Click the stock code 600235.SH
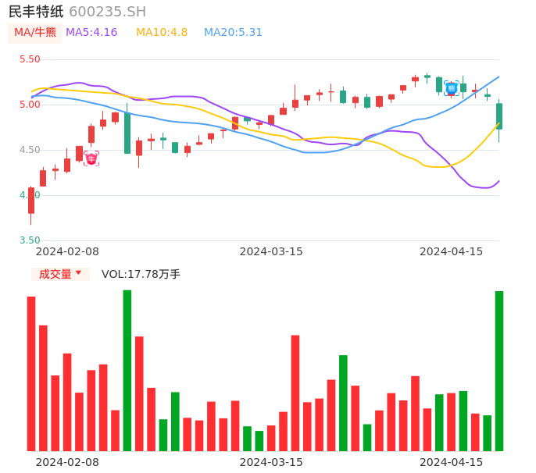Viewport: 536px width, 473px height. (x=107, y=11)
